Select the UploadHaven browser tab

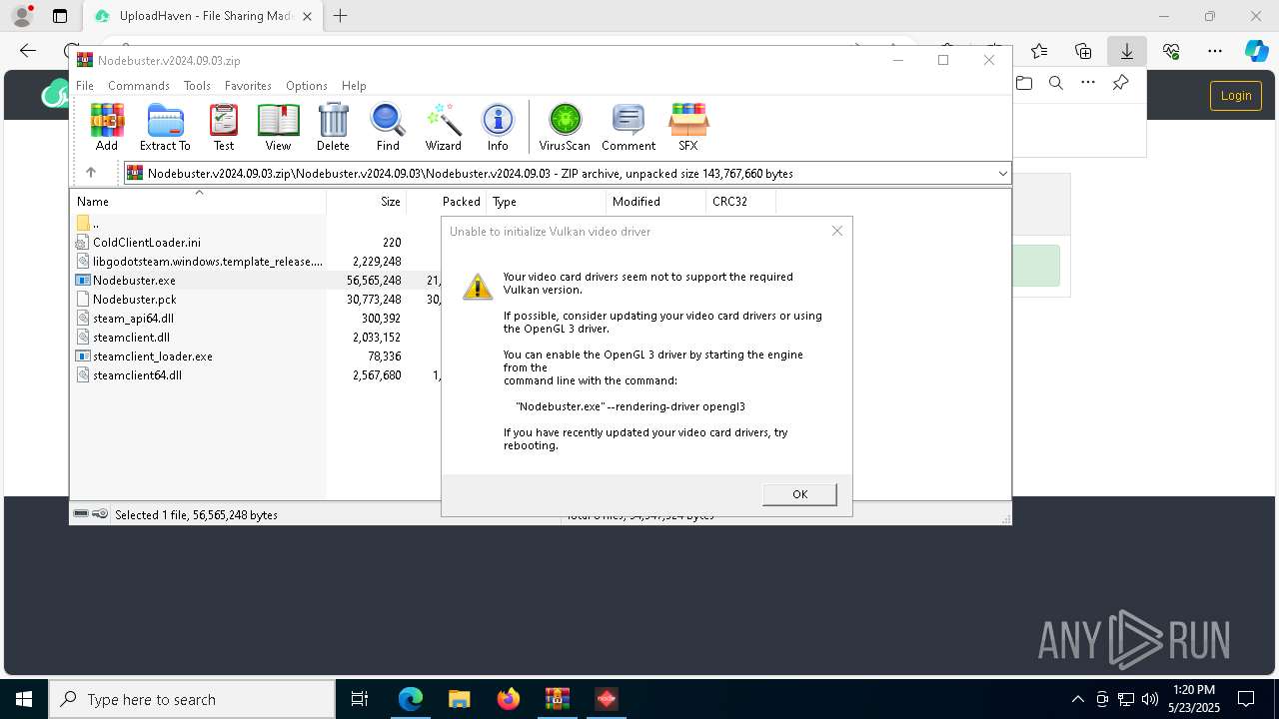[203, 16]
